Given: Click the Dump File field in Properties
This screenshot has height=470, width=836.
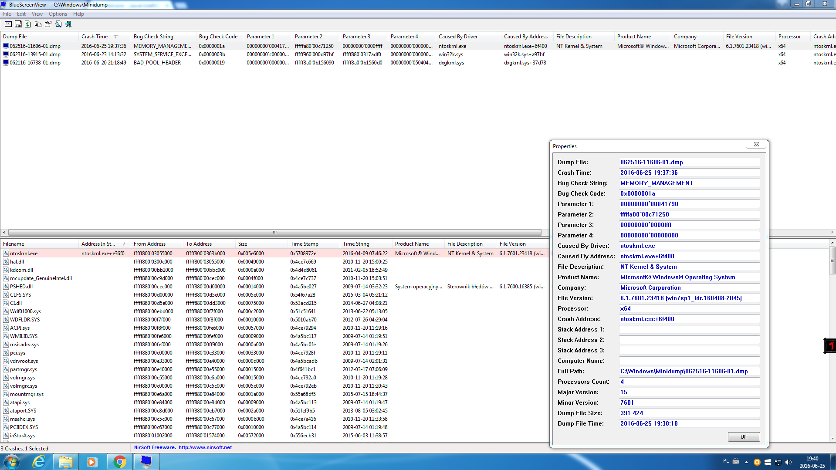Looking at the screenshot, I should [x=689, y=162].
